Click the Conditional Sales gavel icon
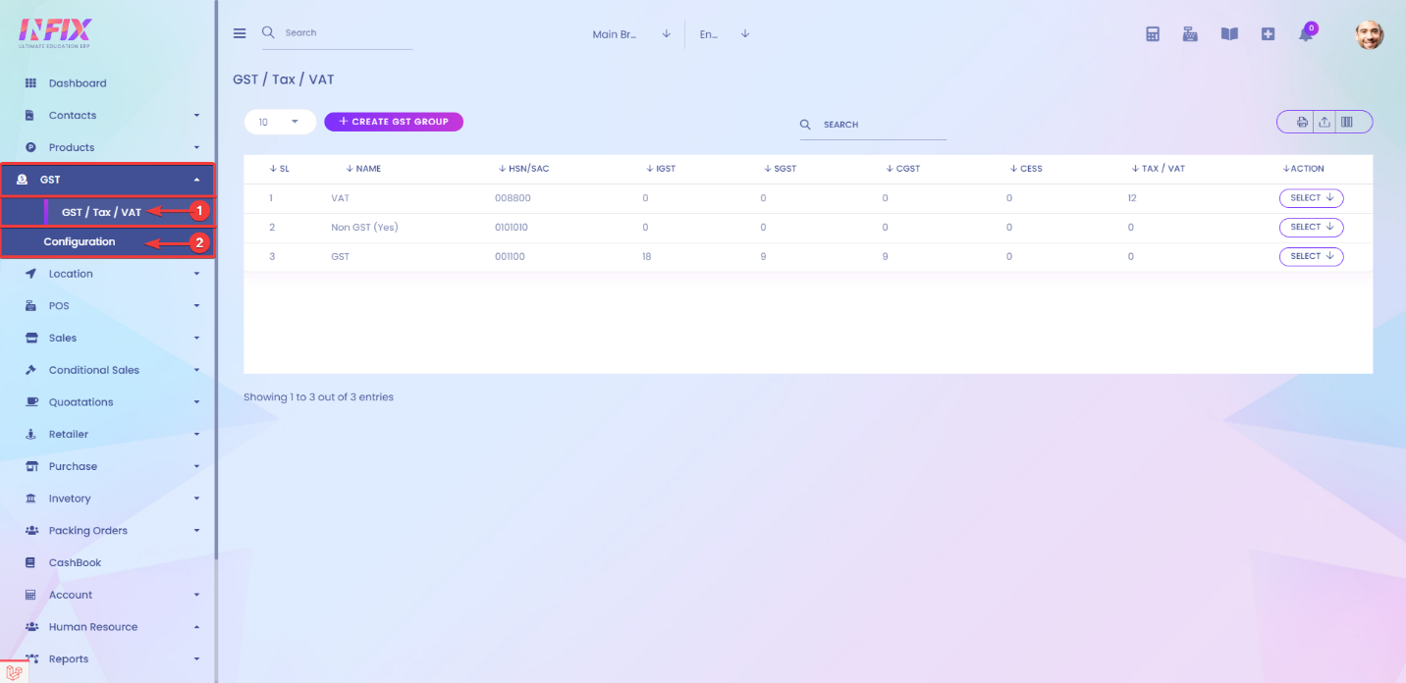The width and height of the screenshot is (1406, 683). 30,370
